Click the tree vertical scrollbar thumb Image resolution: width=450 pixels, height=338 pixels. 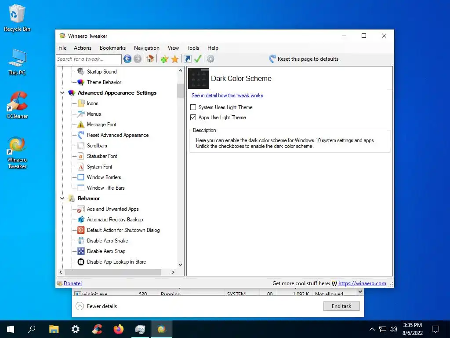pyautogui.click(x=180, y=91)
